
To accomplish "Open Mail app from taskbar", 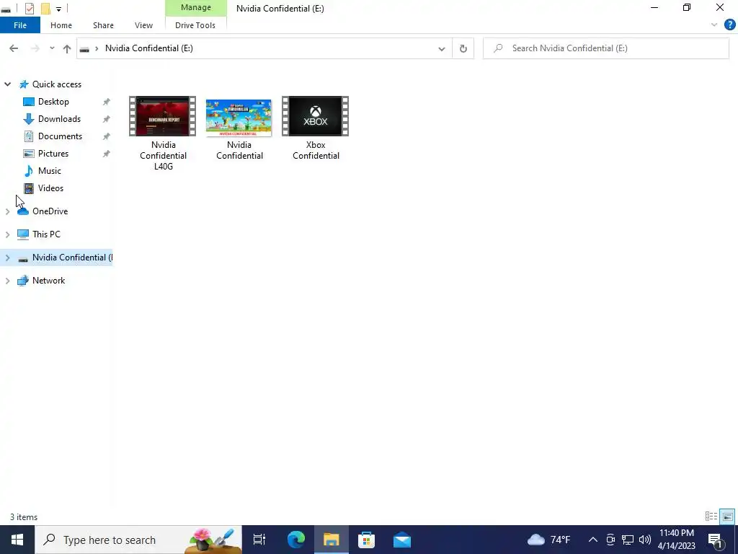I will click(402, 540).
